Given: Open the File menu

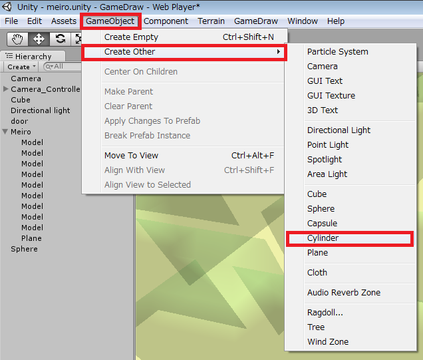Looking at the screenshot, I should point(11,21).
